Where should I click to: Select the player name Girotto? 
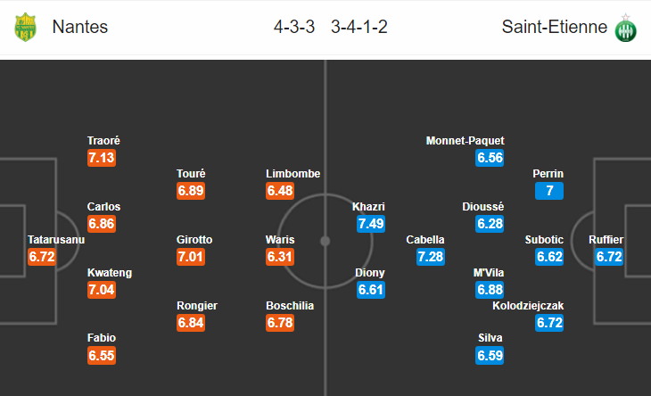point(194,240)
